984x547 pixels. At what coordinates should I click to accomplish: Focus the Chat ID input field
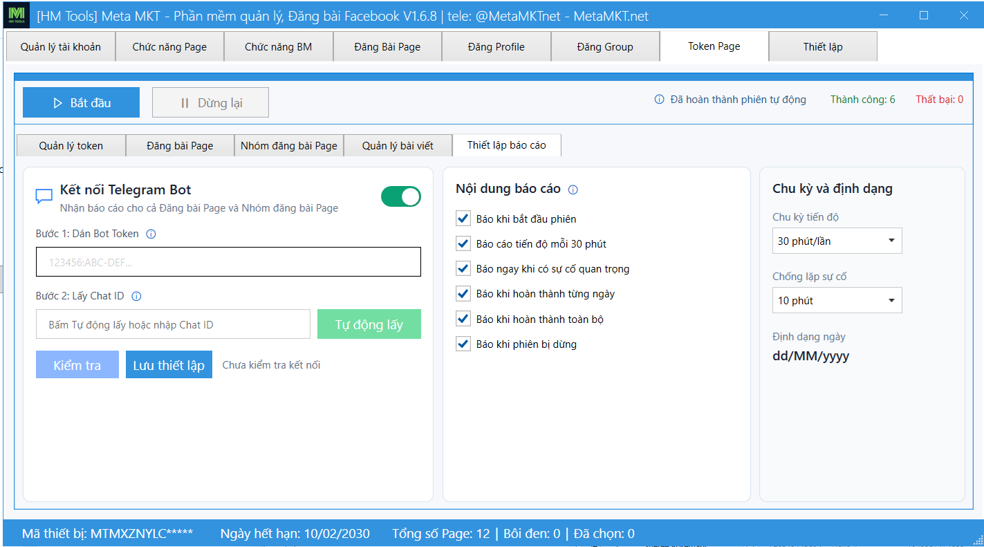(173, 324)
